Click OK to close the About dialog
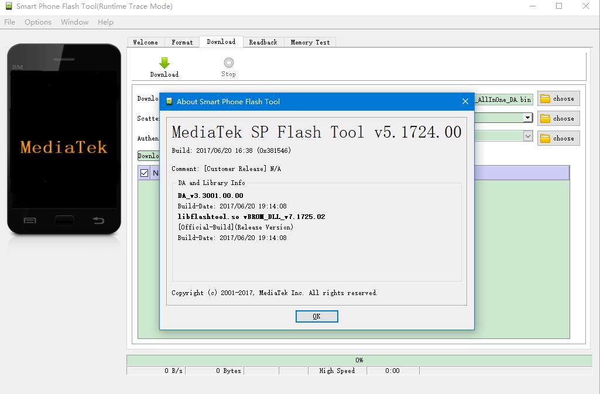This screenshot has height=394, width=600. [316, 316]
